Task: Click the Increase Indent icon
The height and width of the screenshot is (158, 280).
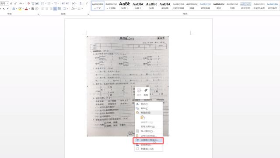Action: click(67, 4)
